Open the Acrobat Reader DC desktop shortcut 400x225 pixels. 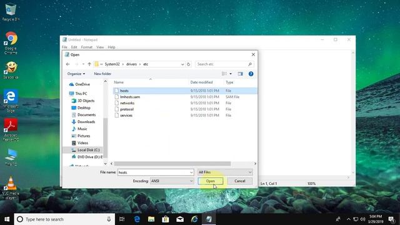[x=11, y=129]
